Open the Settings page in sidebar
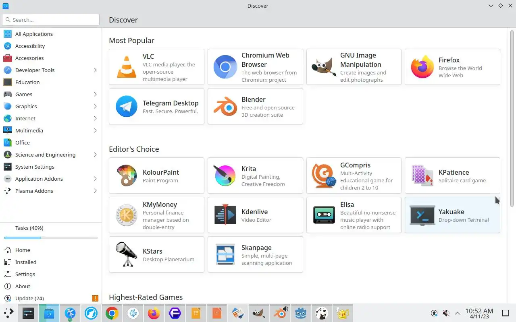Screen dimensions: 516x322 click(x=51, y=274)
